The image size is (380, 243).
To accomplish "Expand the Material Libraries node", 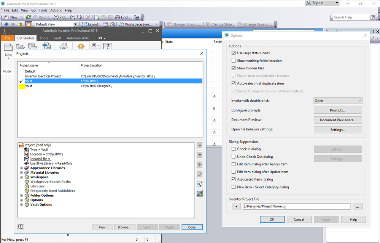I will coord(21,173).
